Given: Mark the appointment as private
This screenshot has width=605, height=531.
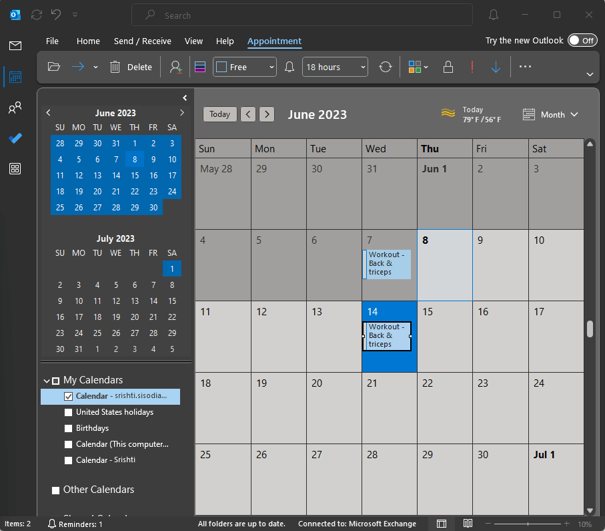Looking at the screenshot, I should point(448,67).
